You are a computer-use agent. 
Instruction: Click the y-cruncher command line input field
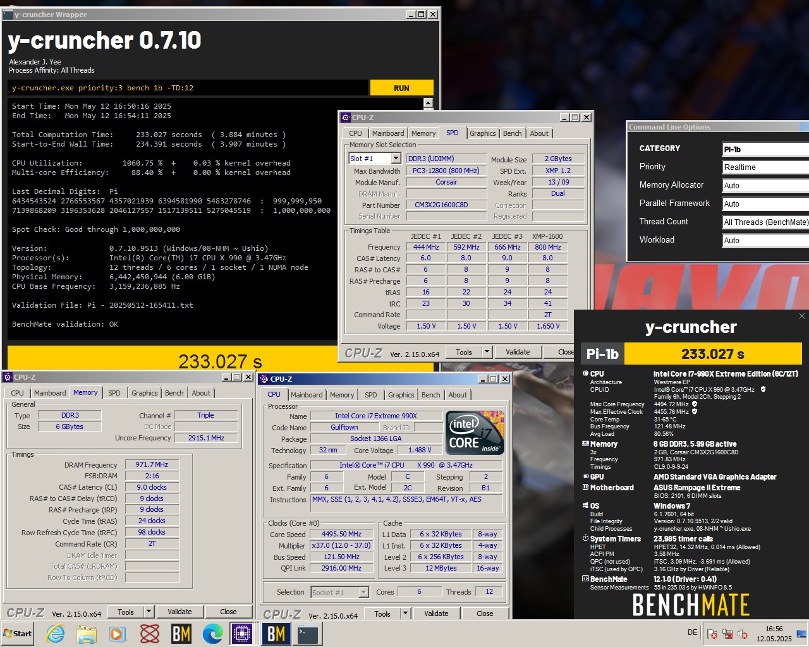188,88
